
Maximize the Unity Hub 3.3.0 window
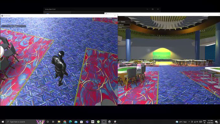click(x=153, y=9)
